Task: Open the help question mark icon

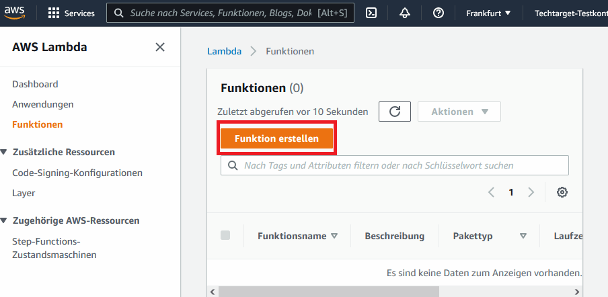Action: click(x=438, y=13)
